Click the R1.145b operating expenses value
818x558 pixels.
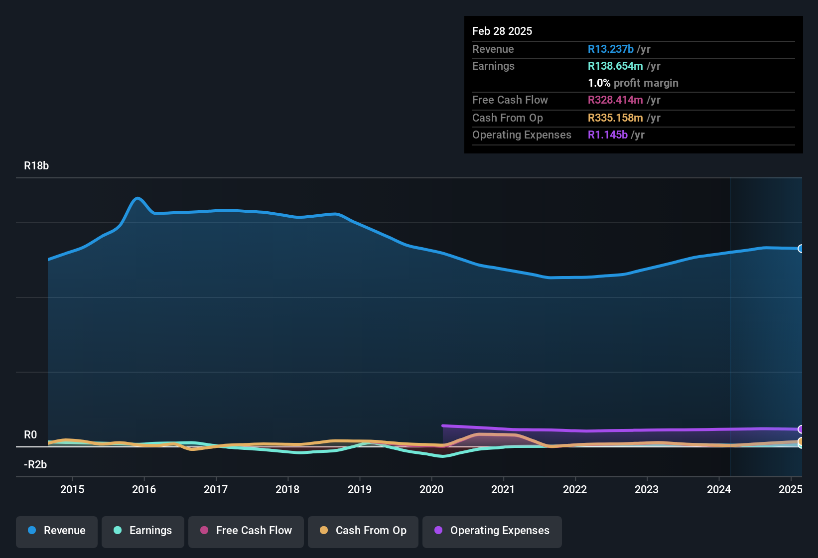(608, 135)
